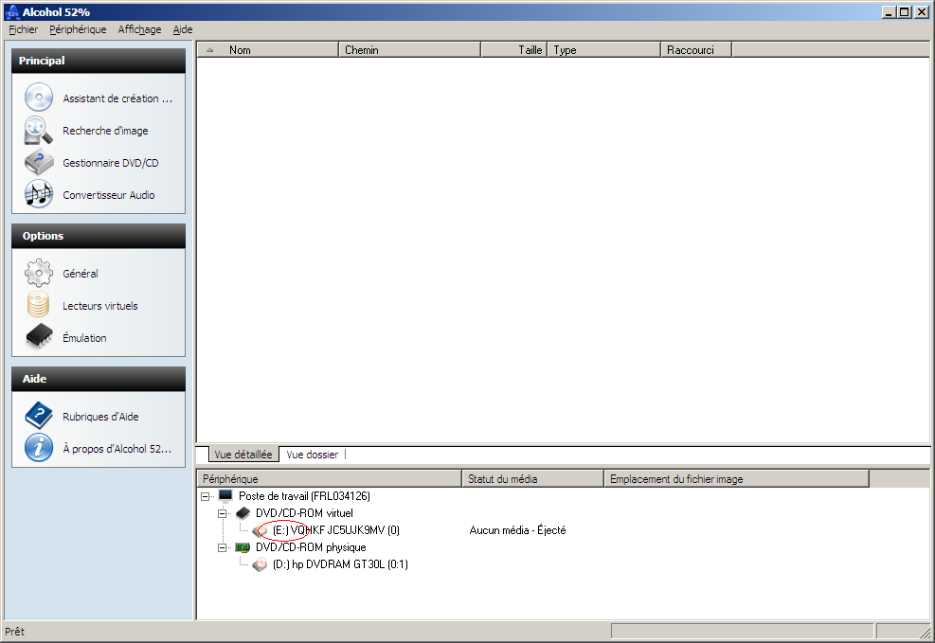Click the Aucun média - Éjecté status

click(517, 529)
